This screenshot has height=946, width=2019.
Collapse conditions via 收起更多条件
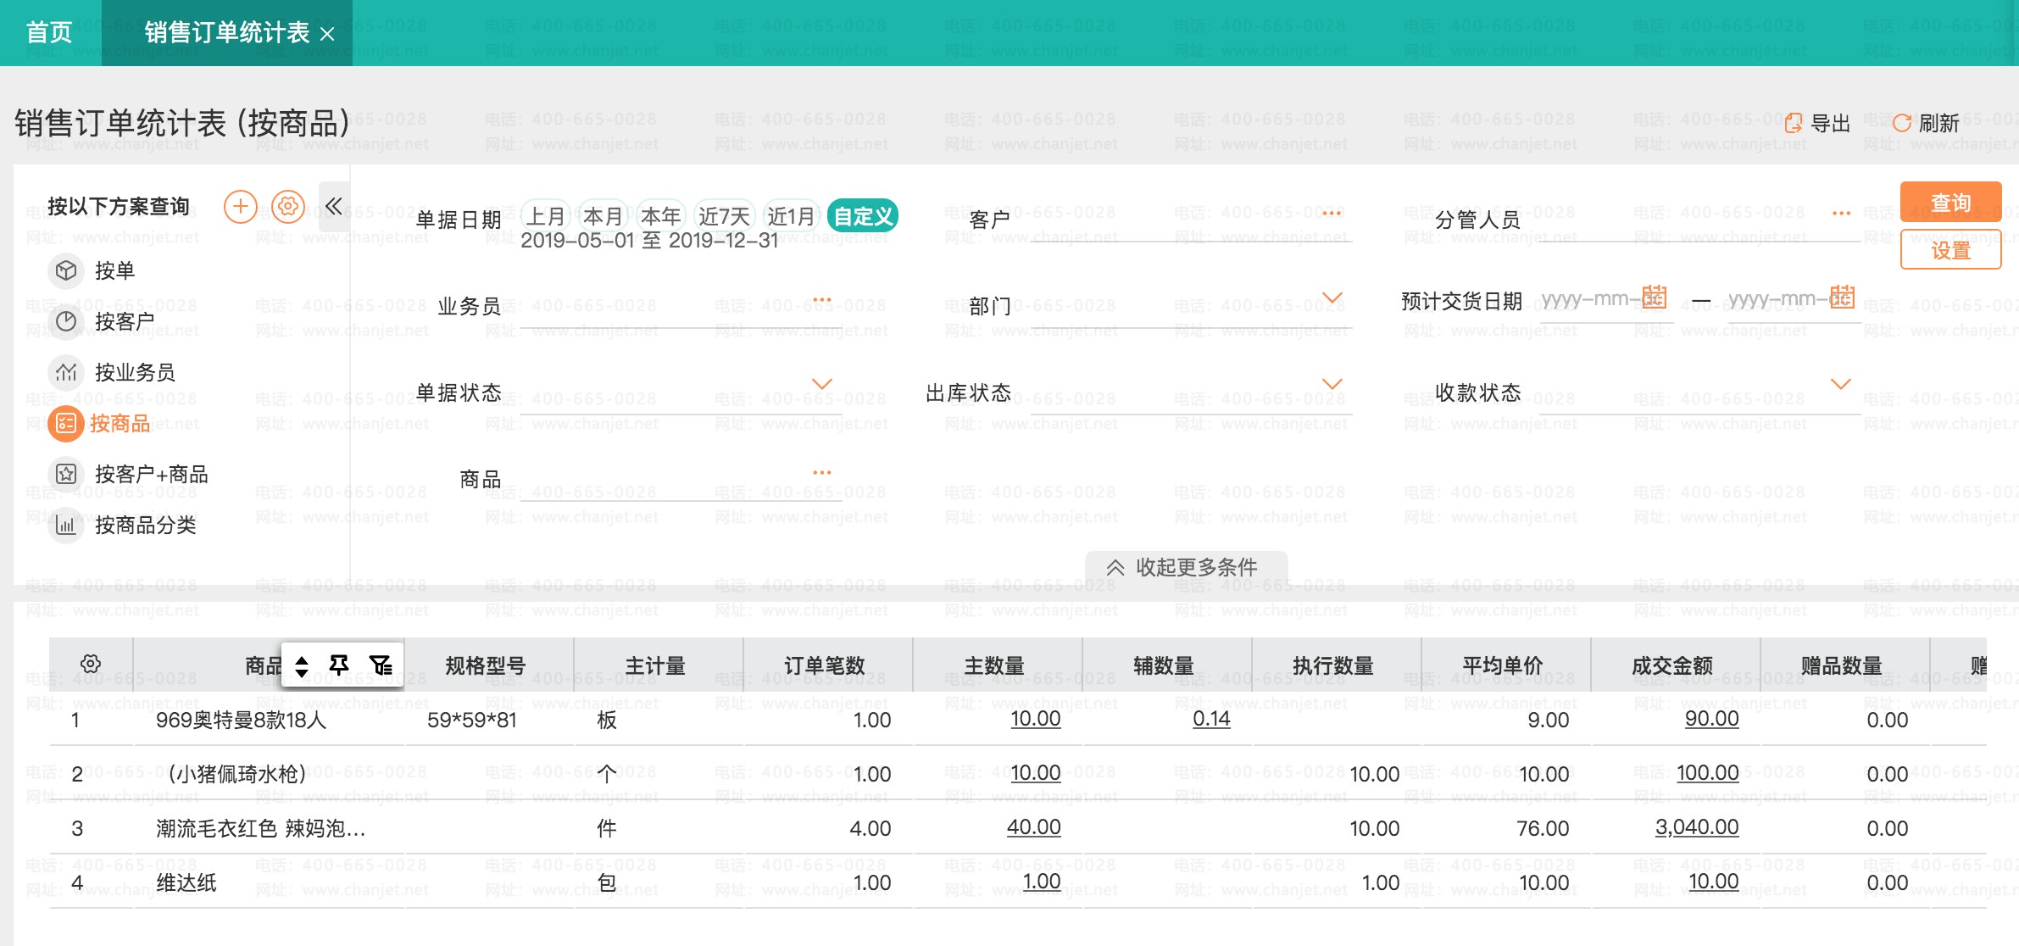point(1186,567)
